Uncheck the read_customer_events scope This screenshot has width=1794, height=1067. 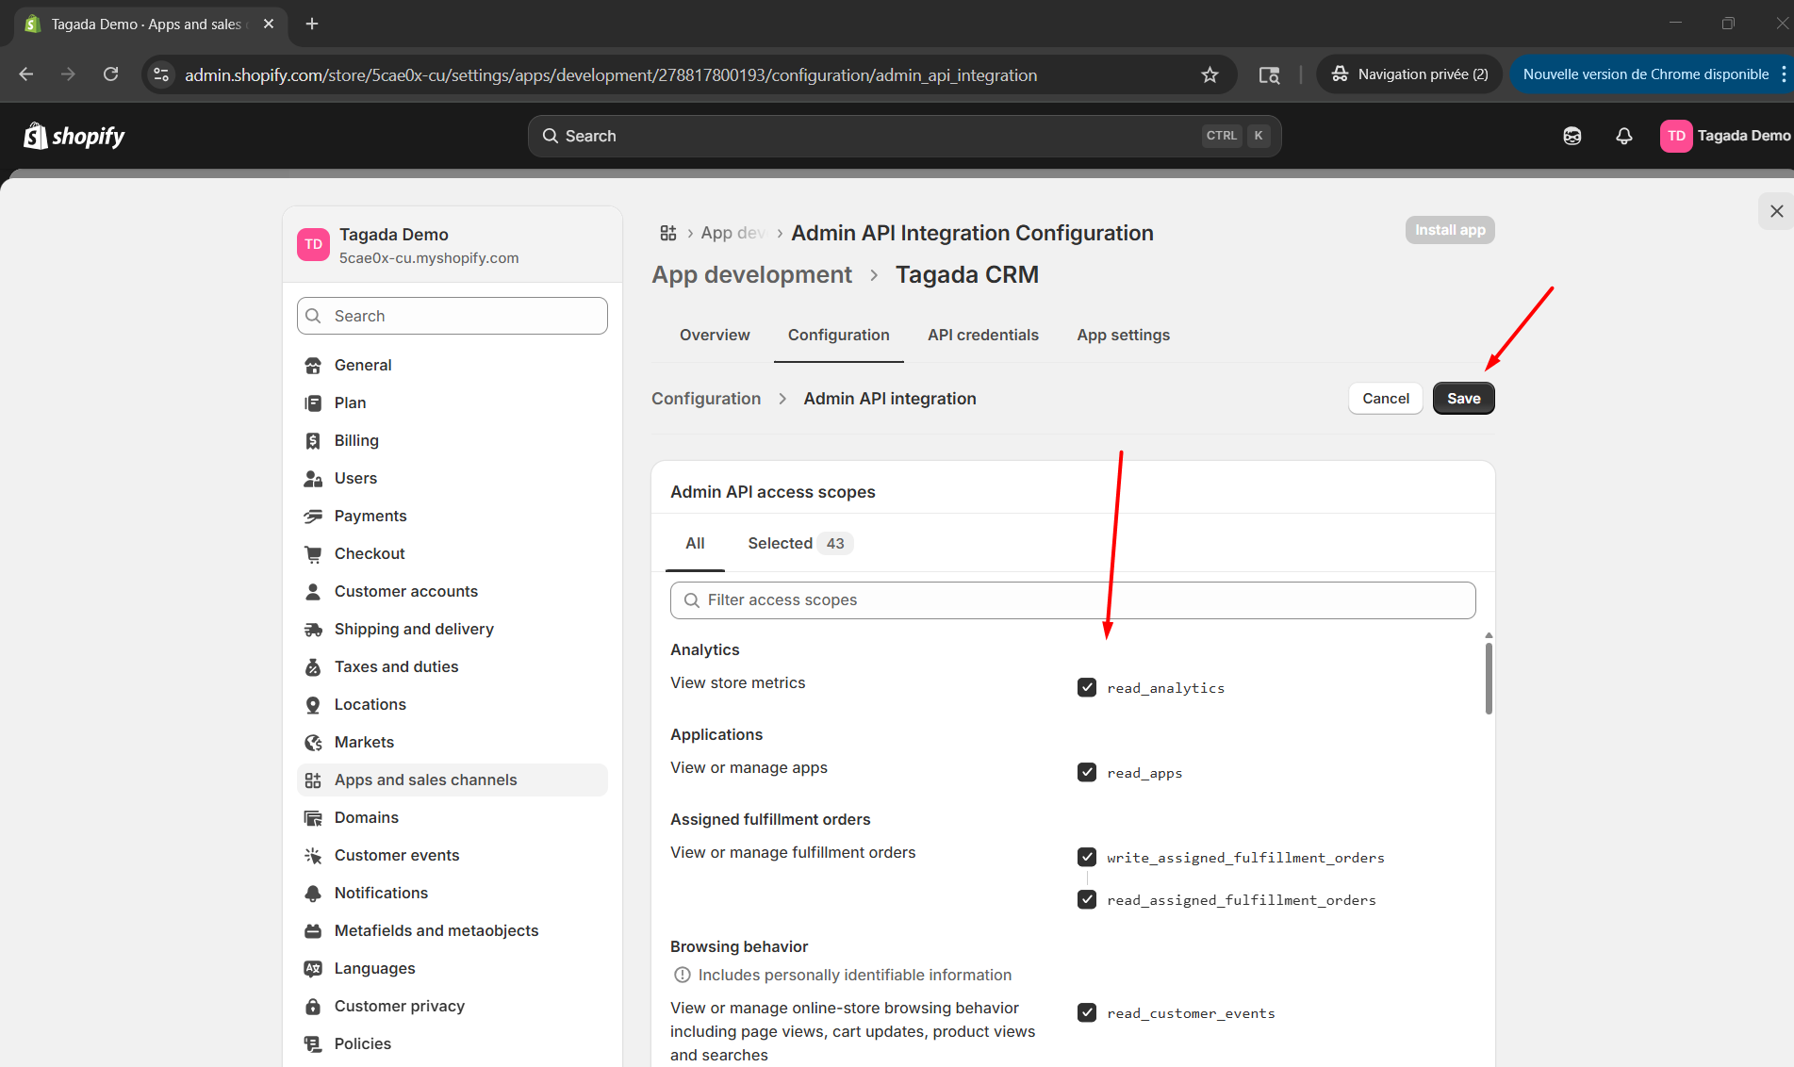click(1087, 1012)
